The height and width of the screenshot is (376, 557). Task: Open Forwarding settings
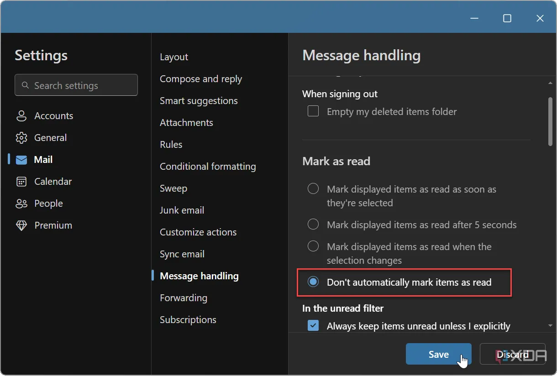tap(184, 298)
